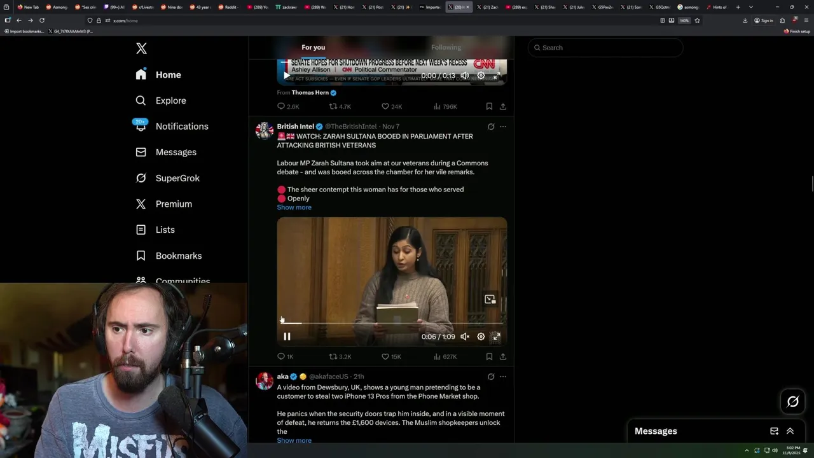The image size is (814, 458).
Task: Open settings gear on Zarah Sultana video
Action: pyautogui.click(x=481, y=337)
